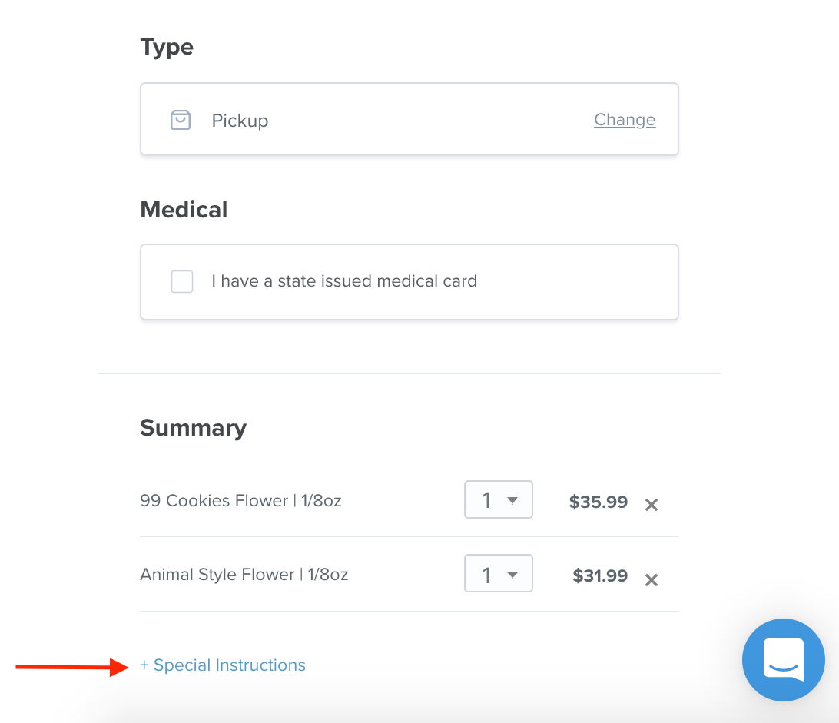
Task: Click the Pickup shopping bag icon
Action: click(181, 121)
